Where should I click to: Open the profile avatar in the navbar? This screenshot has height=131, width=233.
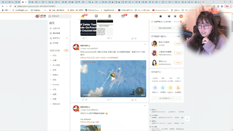click(x=136, y=16)
